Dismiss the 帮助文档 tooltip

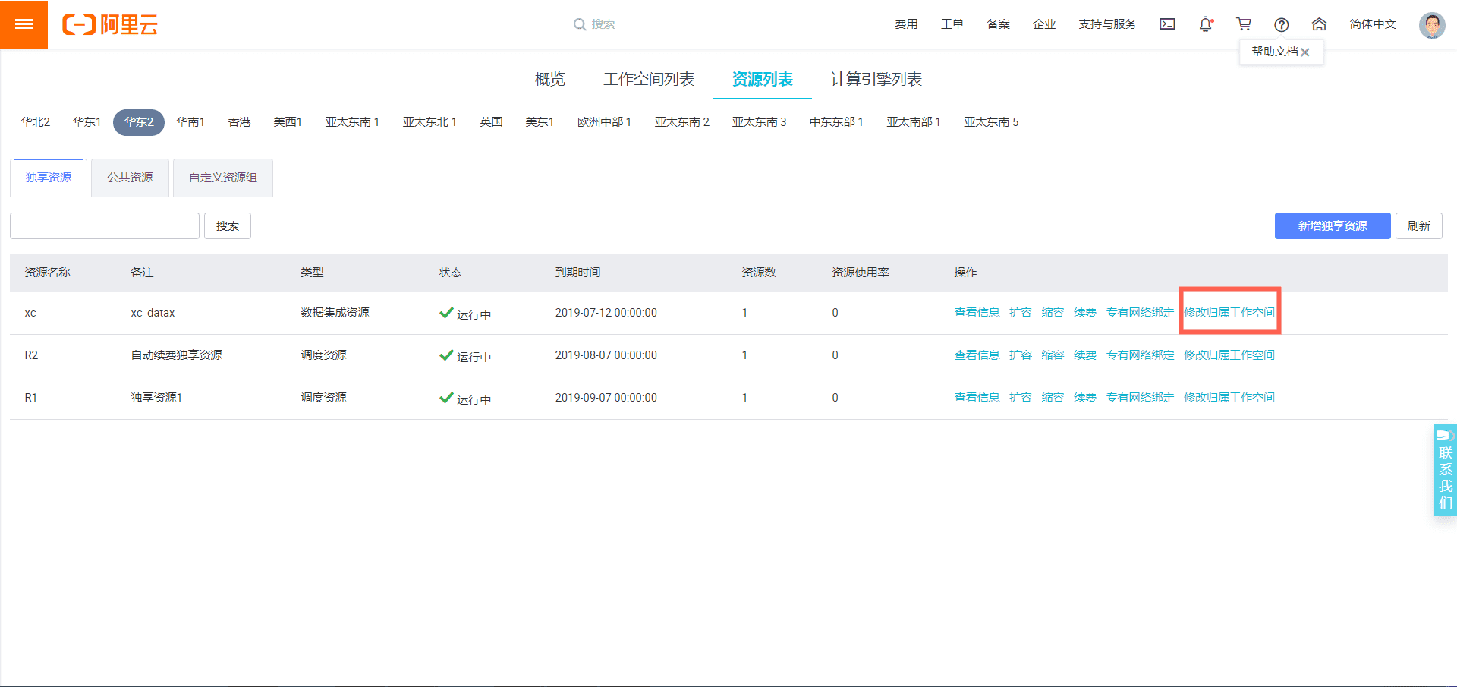click(1305, 52)
